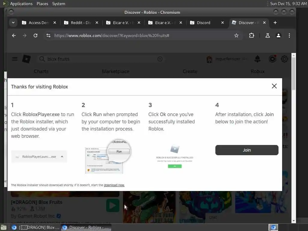Open the System menu
Screen dimensions: 308x231
pos(59,4)
